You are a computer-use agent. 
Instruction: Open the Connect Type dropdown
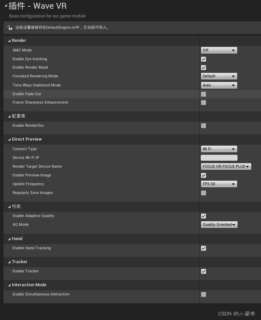(219, 149)
